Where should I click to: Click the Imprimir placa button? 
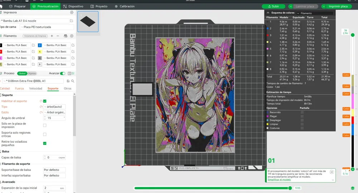tap(338, 6)
